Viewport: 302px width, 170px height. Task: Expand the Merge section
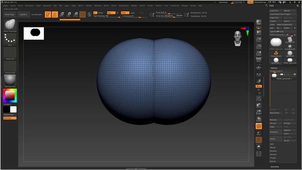[x=273, y=147]
